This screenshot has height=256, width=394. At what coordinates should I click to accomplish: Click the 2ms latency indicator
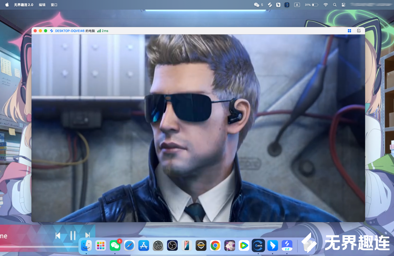click(105, 31)
